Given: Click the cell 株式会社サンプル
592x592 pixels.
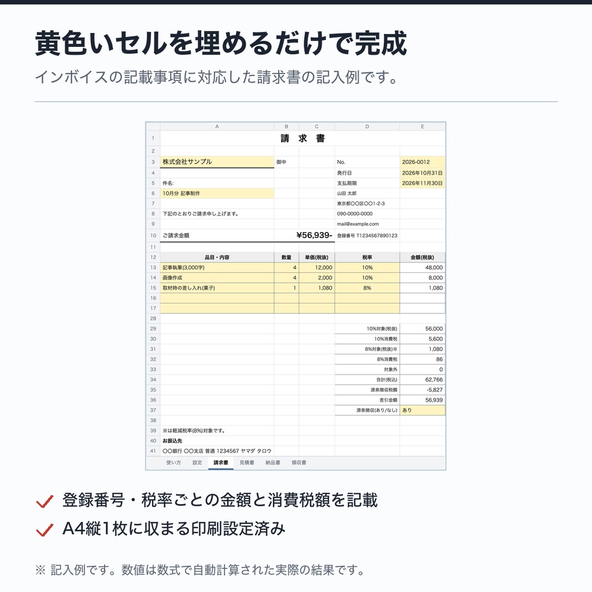Looking at the screenshot, I should tap(217, 162).
